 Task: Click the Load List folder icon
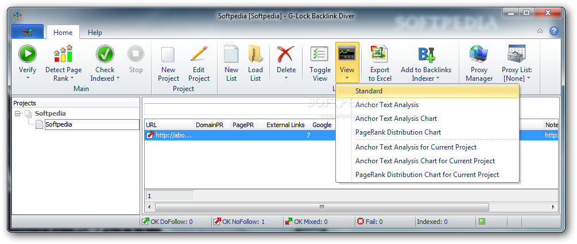255,54
